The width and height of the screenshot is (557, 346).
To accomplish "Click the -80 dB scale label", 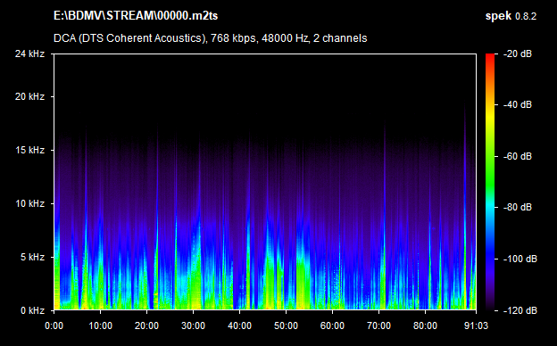I will point(518,207).
